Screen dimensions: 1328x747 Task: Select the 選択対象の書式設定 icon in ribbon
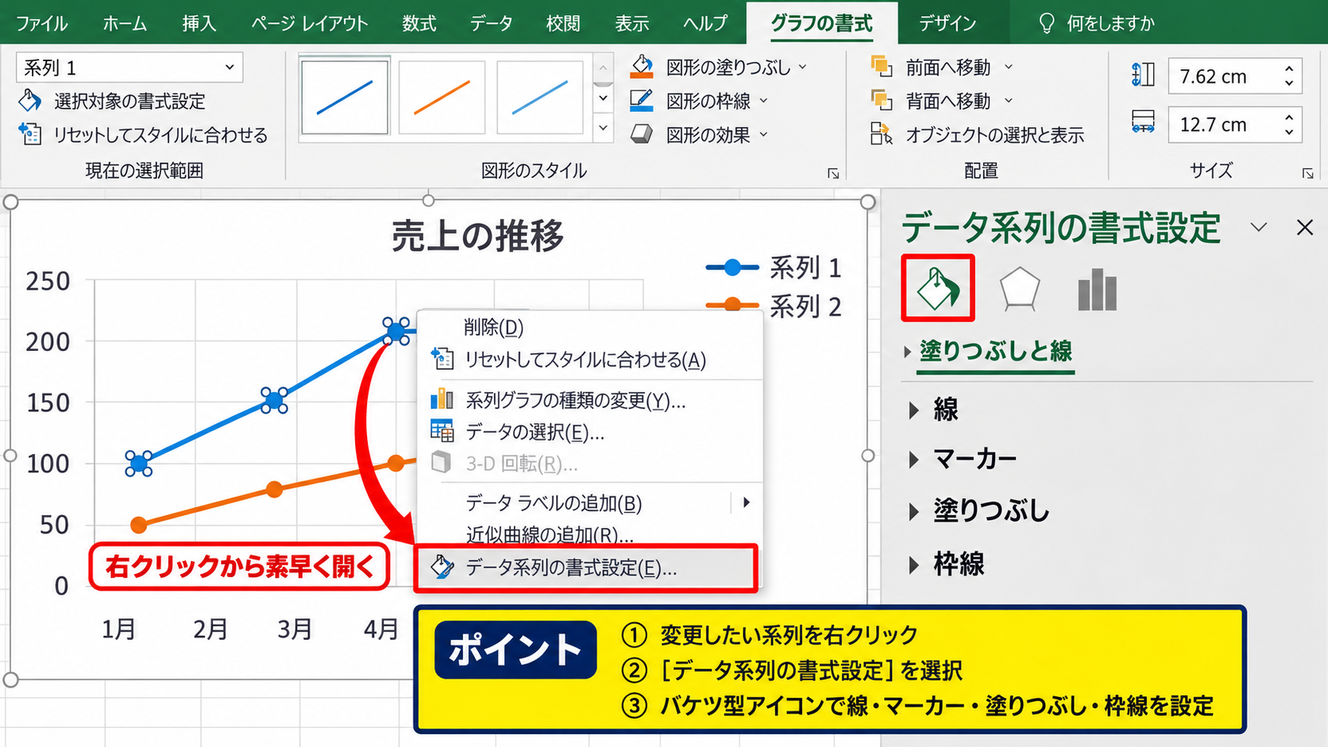tap(30, 101)
